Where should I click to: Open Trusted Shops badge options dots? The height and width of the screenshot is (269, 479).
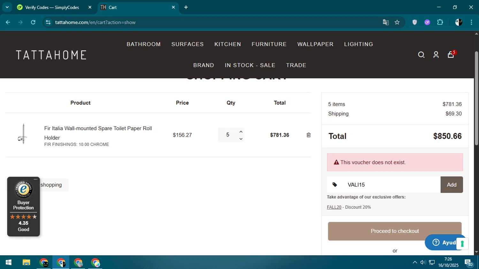click(35, 179)
